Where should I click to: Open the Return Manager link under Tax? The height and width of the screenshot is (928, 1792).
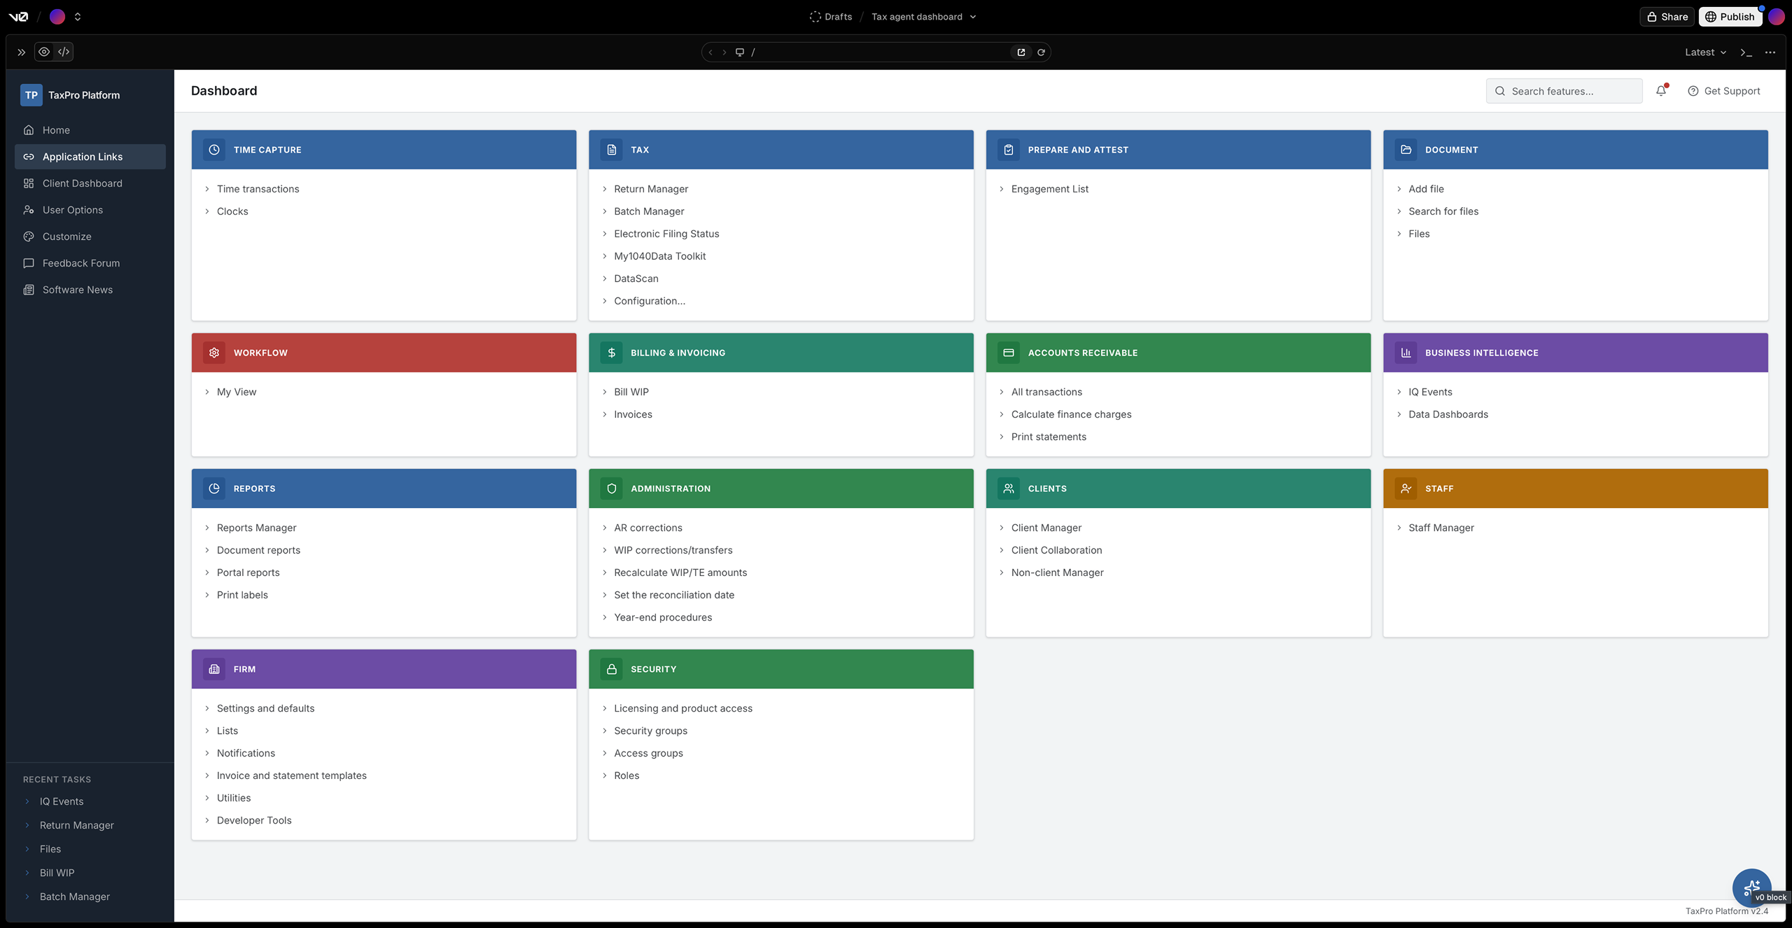pos(650,189)
